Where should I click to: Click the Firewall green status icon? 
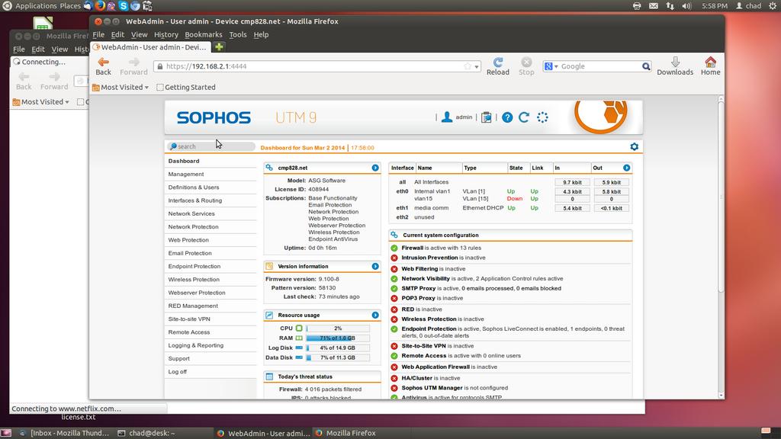(x=394, y=248)
